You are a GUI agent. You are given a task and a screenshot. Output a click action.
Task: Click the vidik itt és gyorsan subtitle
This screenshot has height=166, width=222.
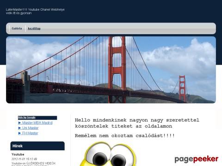click(x=18, y=13)
